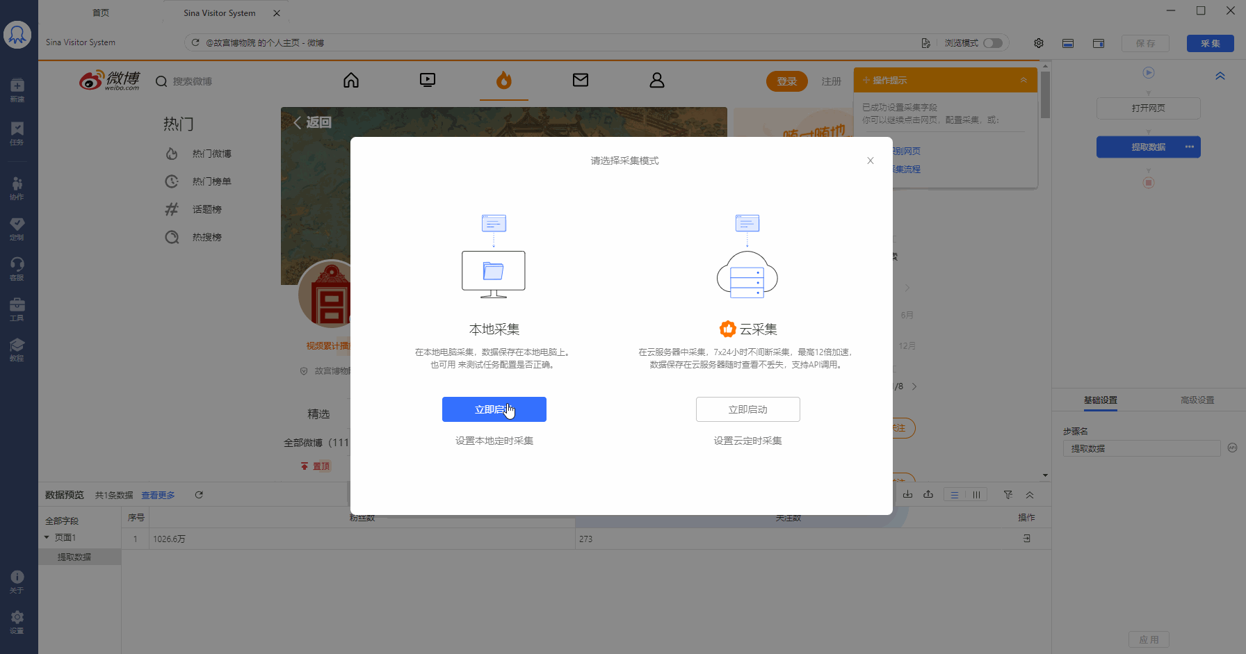Screen dimensions: 1246x654
Task: Open the 基础设置 tab
Action: pos(1101,400)
